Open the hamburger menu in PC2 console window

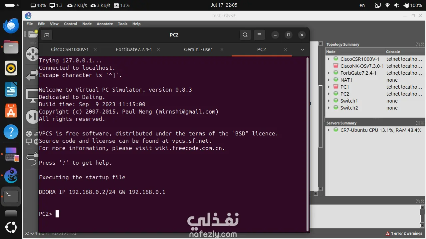(x=259, y=35)
